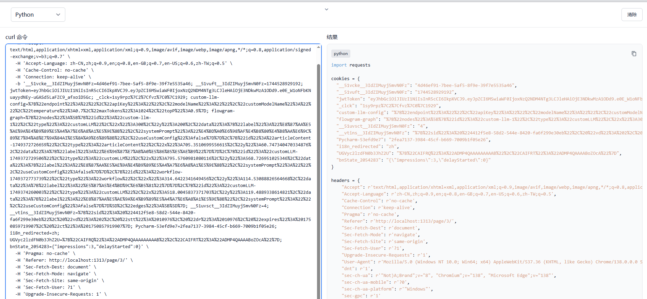Click the "curl 命令" label

[16, 37]
